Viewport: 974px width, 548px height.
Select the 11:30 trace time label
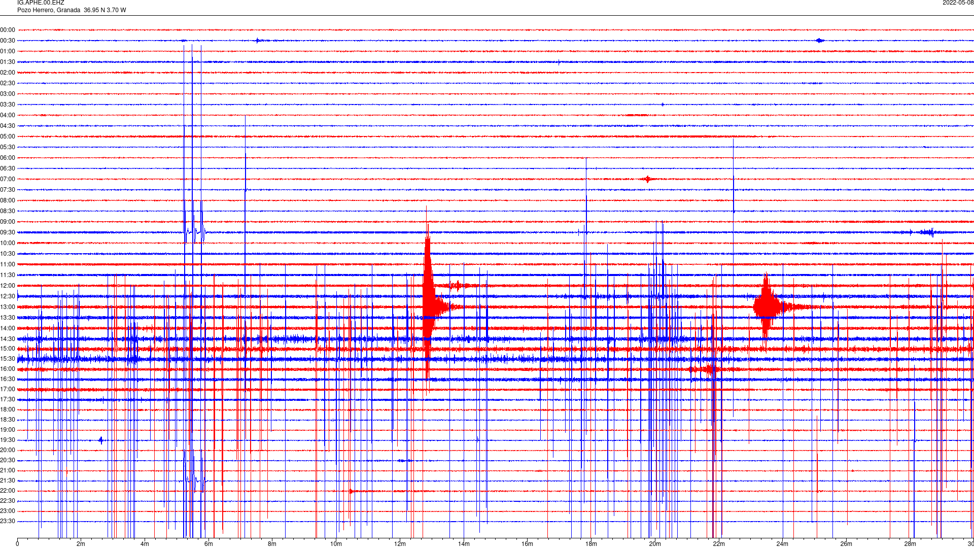pos(8,275)
